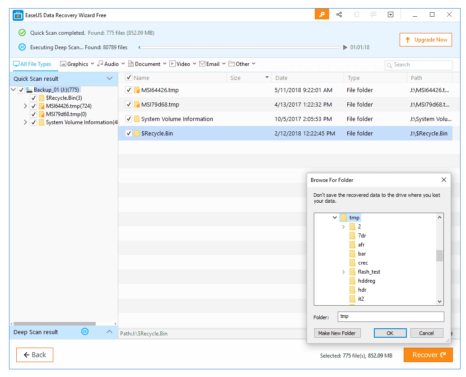
Task: Click the Quick Scan completed green check icon
Action: pyautogui.click(x=22, y=33)
